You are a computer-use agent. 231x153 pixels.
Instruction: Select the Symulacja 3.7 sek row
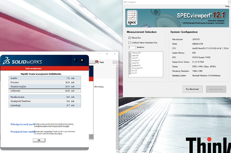(x=45, y=105)
